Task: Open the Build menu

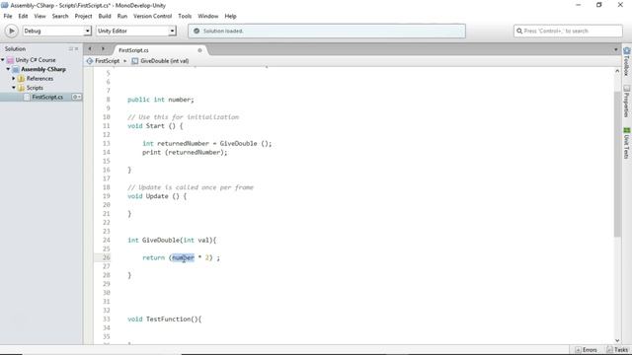Action: [105, 16]
